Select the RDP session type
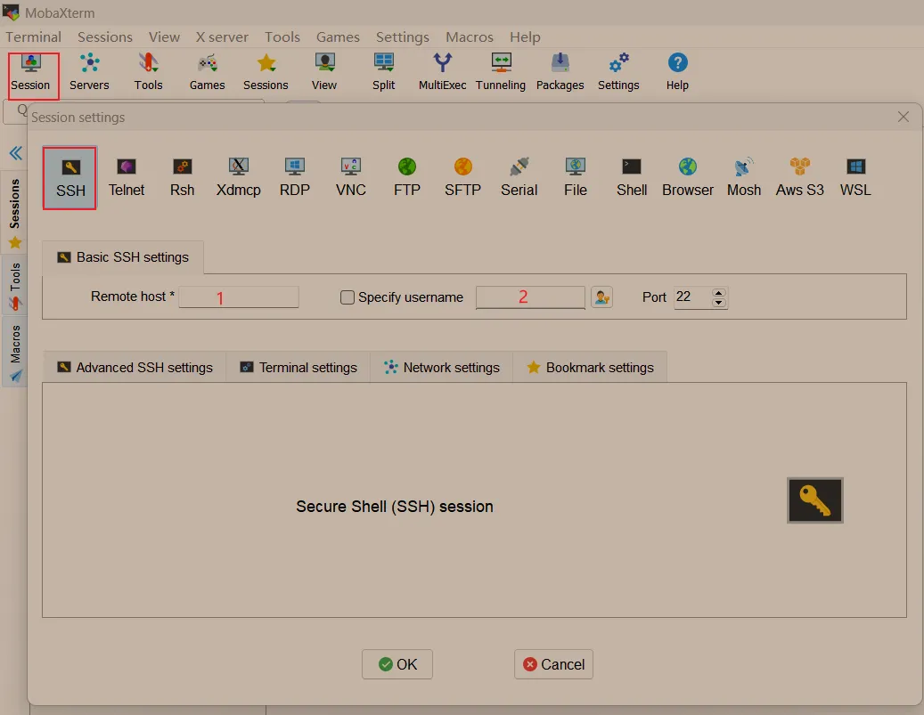The width and height of the screenshot is (924, 715). click(x=295, y=178)
